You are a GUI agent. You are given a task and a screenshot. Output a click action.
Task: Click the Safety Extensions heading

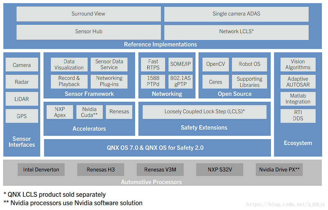tap(204, 128)
